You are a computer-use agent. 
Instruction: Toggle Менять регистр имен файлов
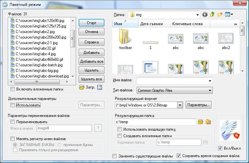tap(12, 139)
